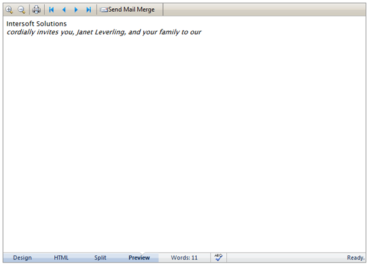
Task: Print the document using the printer icon
Action: [x=37, y=9]
